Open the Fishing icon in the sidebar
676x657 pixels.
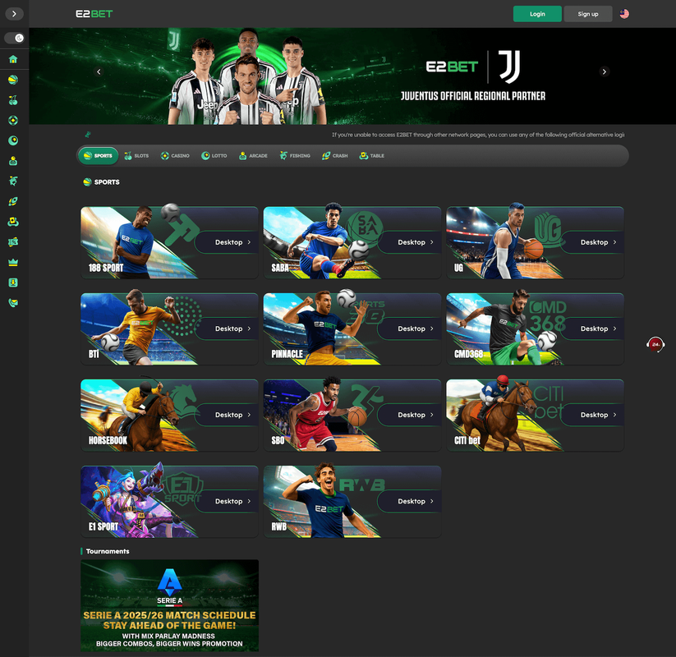(x=13, y=181)
